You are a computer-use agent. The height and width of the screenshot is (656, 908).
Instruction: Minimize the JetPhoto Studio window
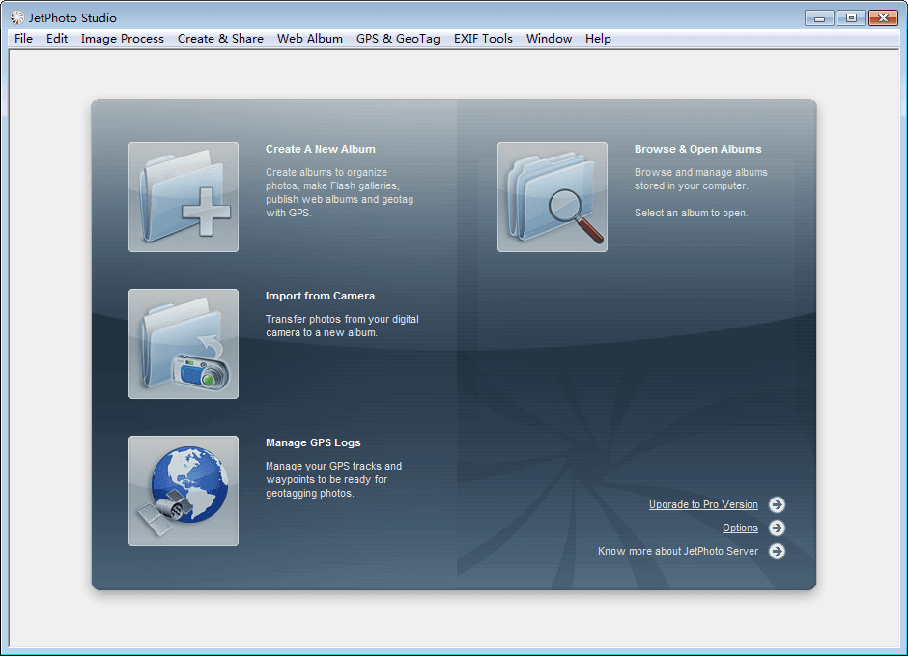click(x=819, y=18)
